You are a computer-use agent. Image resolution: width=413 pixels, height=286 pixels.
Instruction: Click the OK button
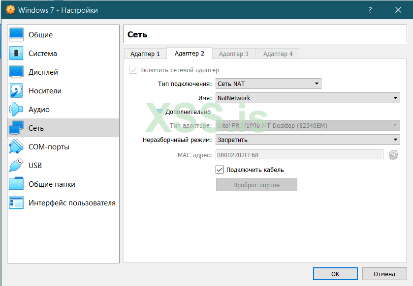pyautogui.click(x=335, y=274)
